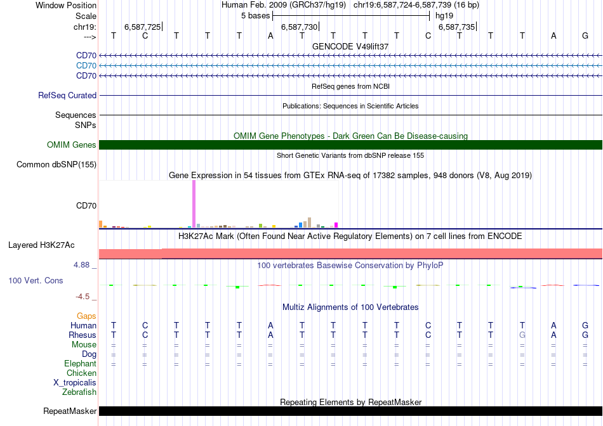The image size is (603, 426).
Task: Click the "--->" sequence direction label
Action: click(89, 37)
